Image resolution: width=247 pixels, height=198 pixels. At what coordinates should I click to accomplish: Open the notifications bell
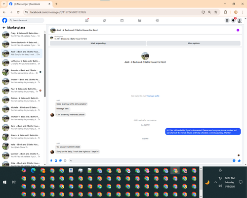(x=233, y=20)
